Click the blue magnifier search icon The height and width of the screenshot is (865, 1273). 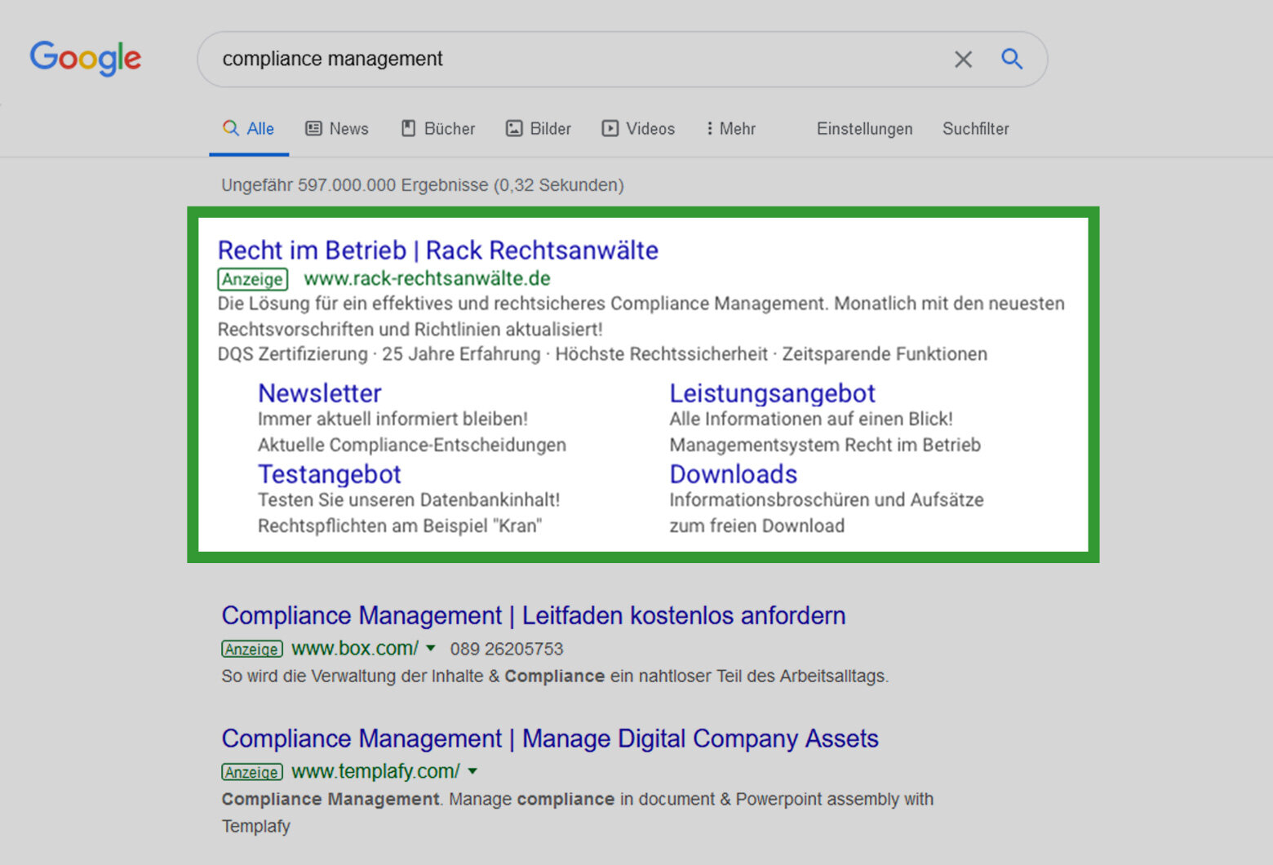click(x=1012, y=59)
